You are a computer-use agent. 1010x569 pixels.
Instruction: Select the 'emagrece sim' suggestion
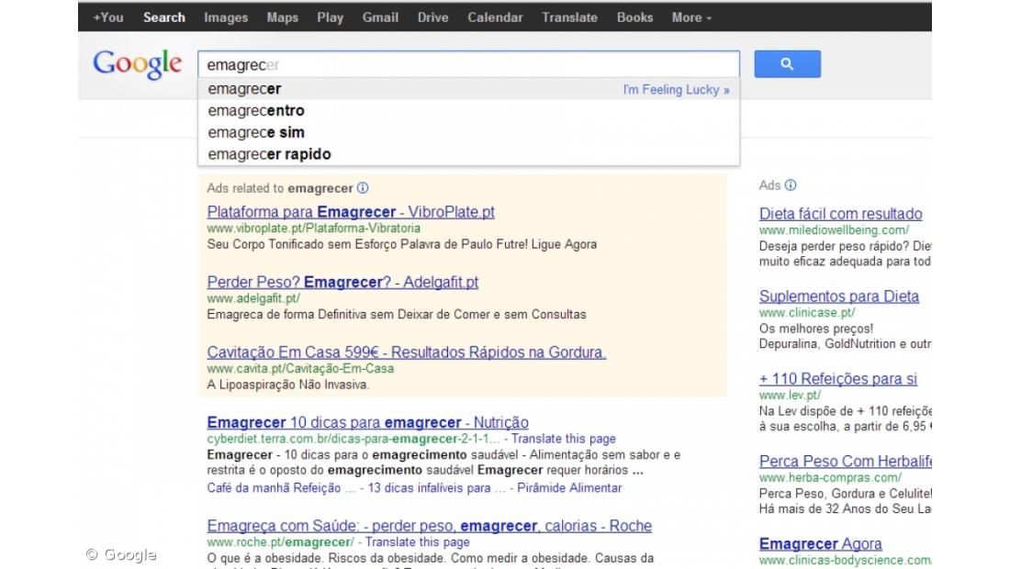point(256,132)
